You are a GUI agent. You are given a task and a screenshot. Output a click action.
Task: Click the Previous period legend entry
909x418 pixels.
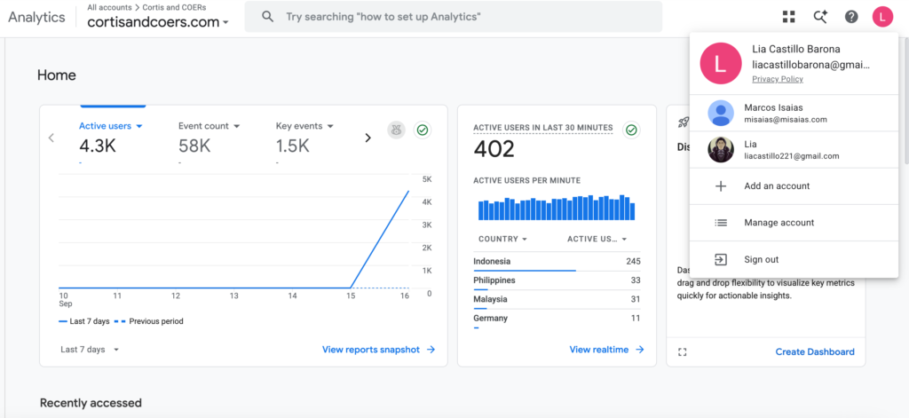coord(148,321)
